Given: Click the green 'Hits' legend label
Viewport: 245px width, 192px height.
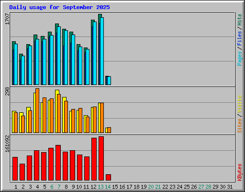Looking at the screenshot, I should [x=239, y=20].
